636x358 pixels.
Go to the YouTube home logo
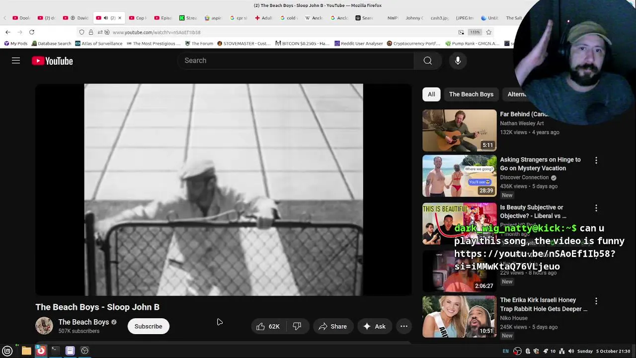coord(52,61)
